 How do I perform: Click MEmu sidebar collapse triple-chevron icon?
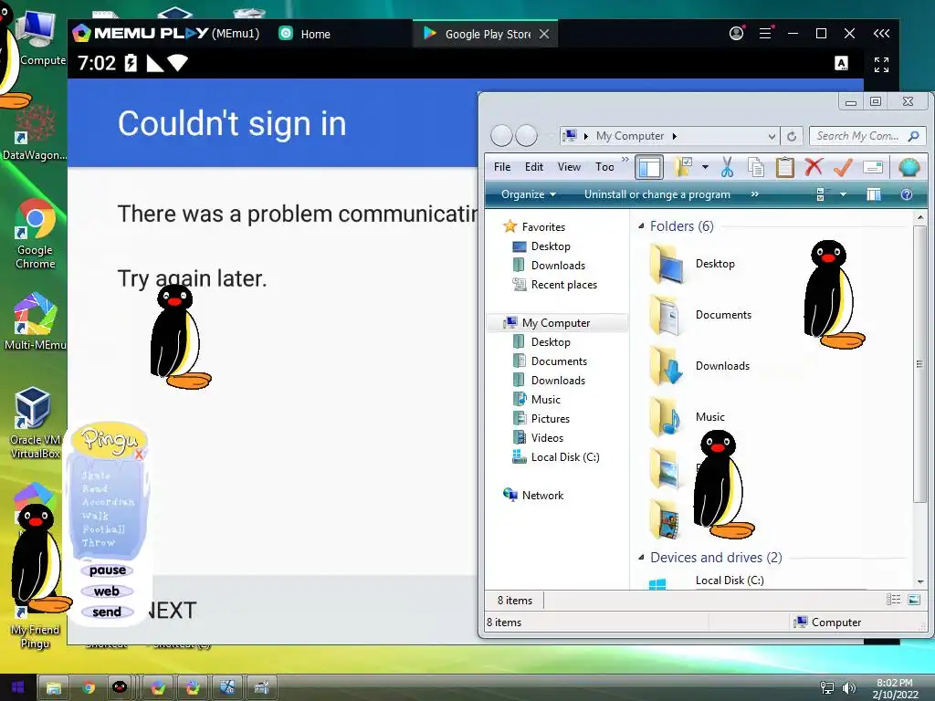pos(881,34)
